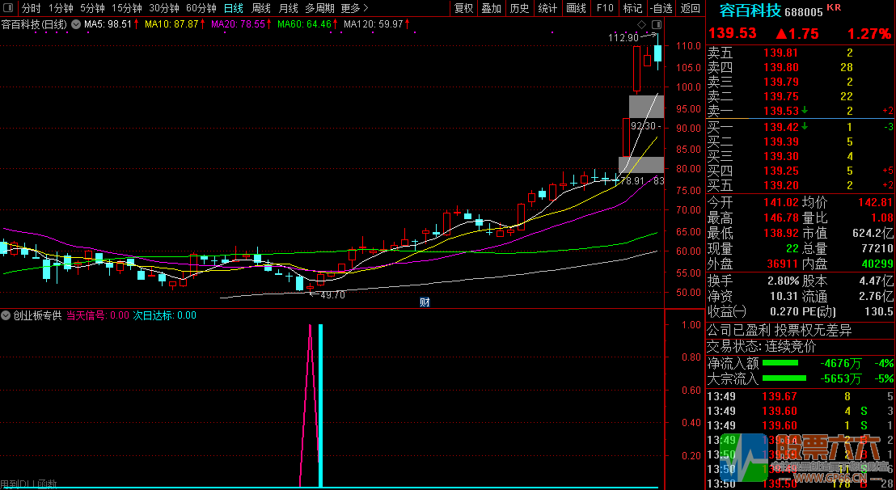
Task: Click the 财 marker icon below chart
Action: (x=424, y=302)
